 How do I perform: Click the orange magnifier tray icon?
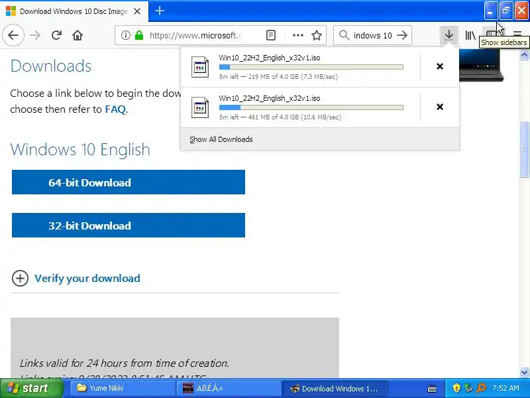(482, 388)
